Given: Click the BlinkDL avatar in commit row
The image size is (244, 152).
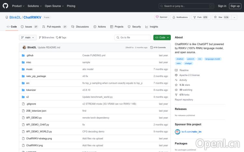Looking at the screenshot, I should tap(24, 47).
